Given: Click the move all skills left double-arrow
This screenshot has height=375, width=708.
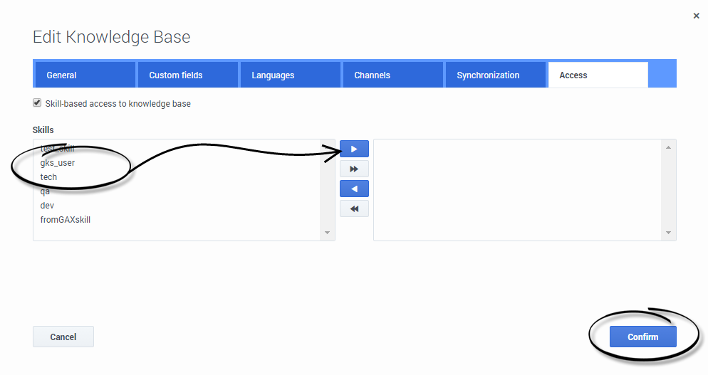Looking at the screenshot, I should coord(354,208).
